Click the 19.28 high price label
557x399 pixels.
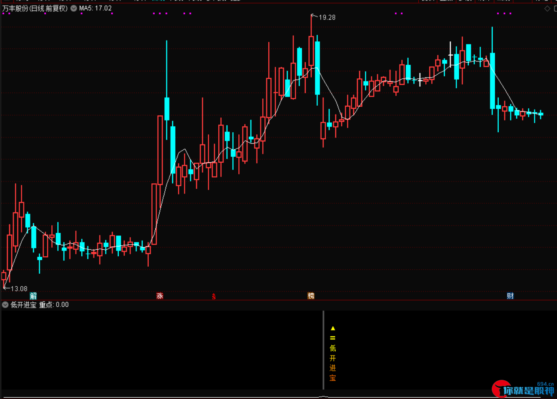327,17
